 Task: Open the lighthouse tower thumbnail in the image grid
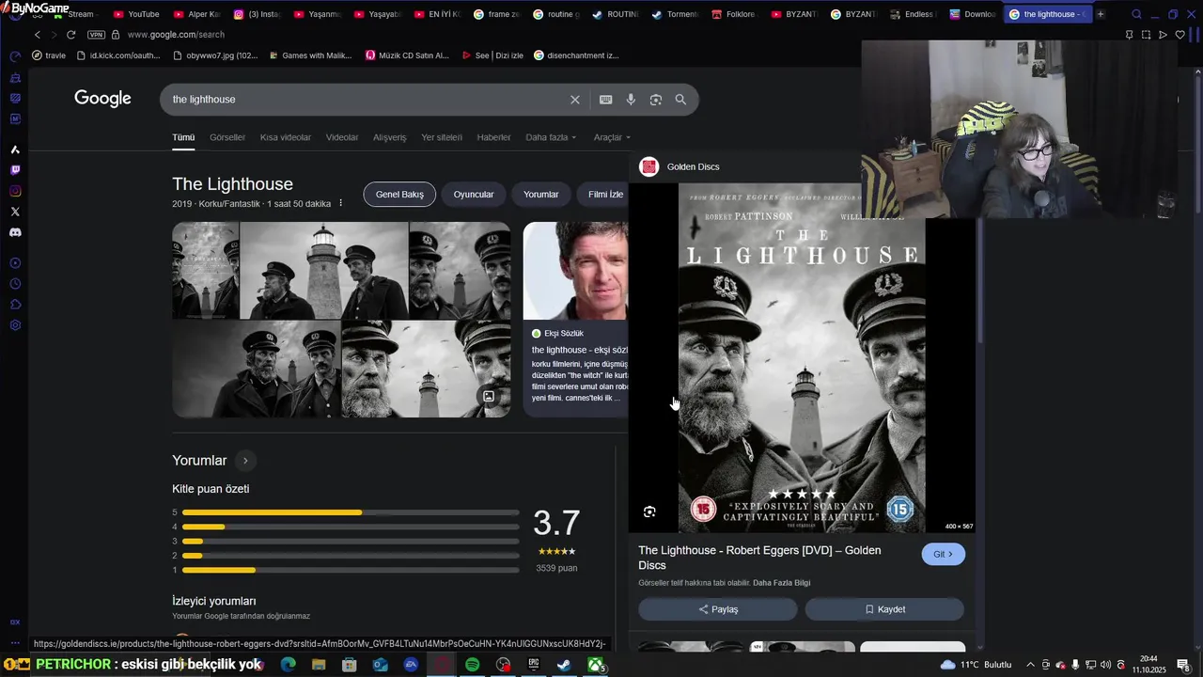(324, 271)
